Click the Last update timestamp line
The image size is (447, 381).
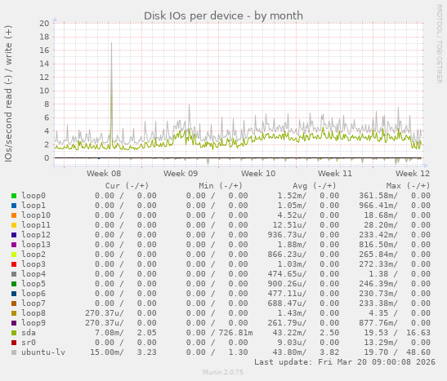(x=345, y=362)
